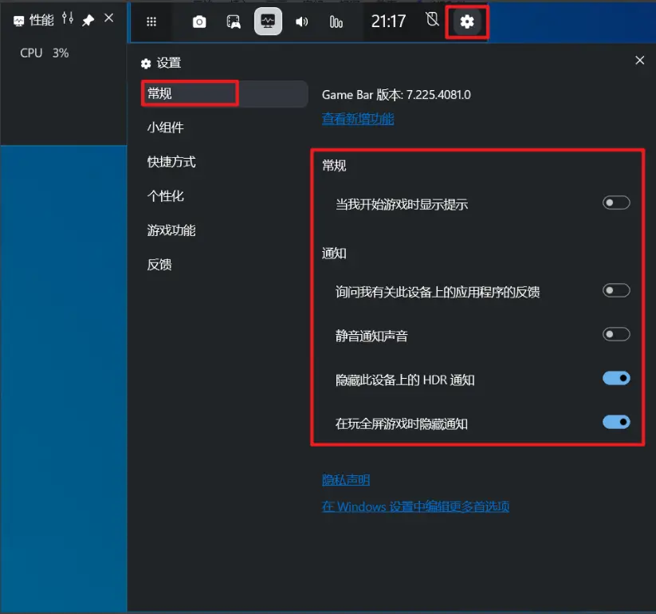This screenshot has height=614, width=656.
Task: Open the 隐私声明 link
Action: [x=346, y=480]
